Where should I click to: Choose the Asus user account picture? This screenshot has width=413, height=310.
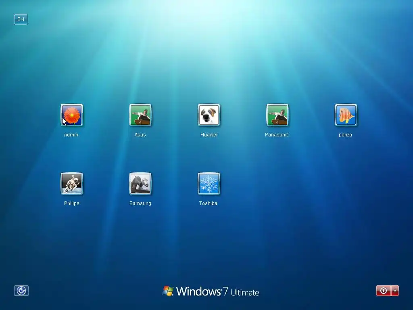[x=140, y=115]
